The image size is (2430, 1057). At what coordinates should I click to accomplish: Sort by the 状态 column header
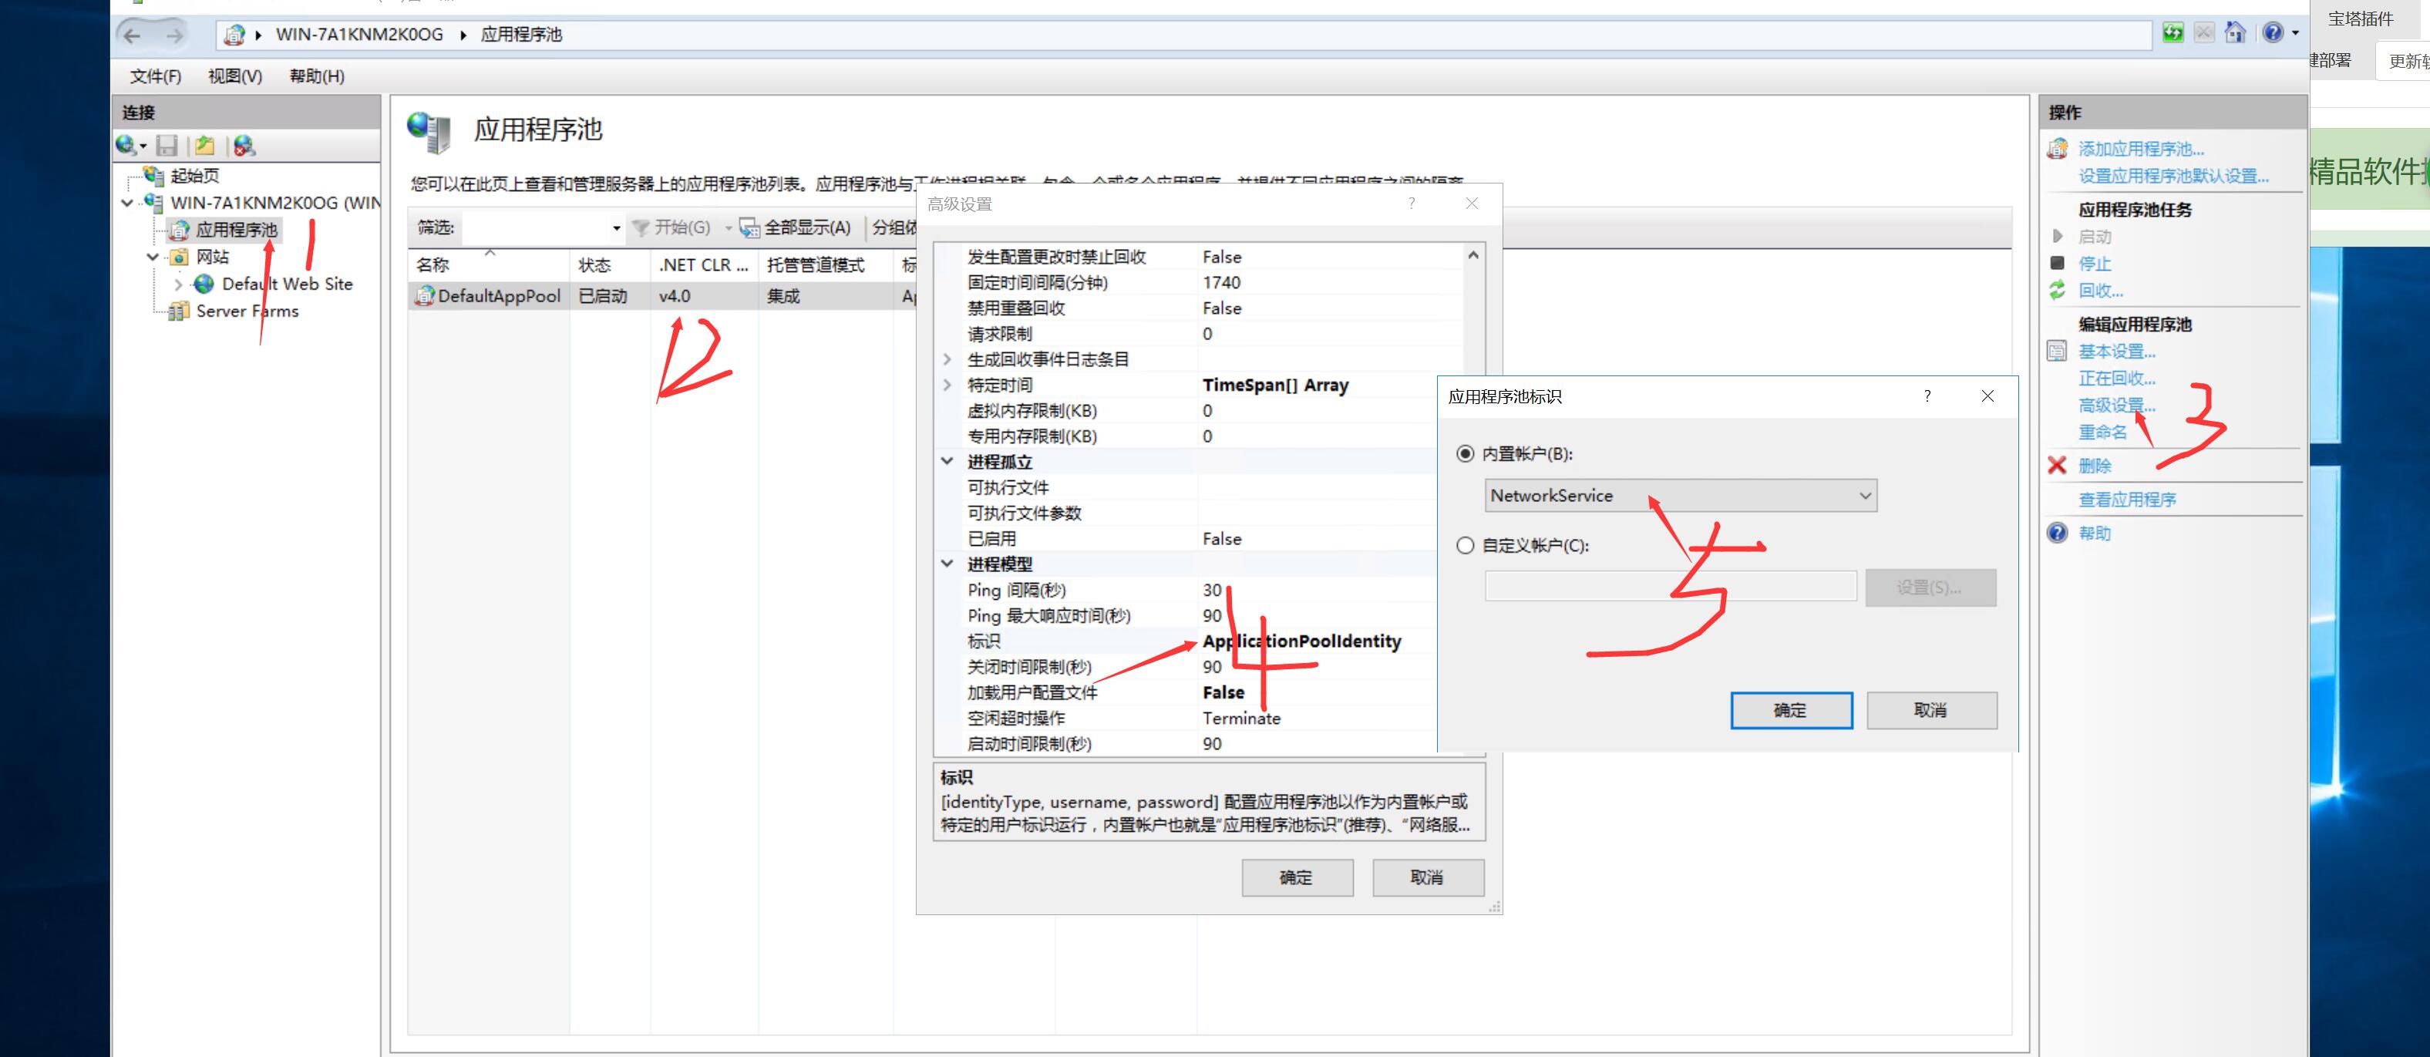609,265
